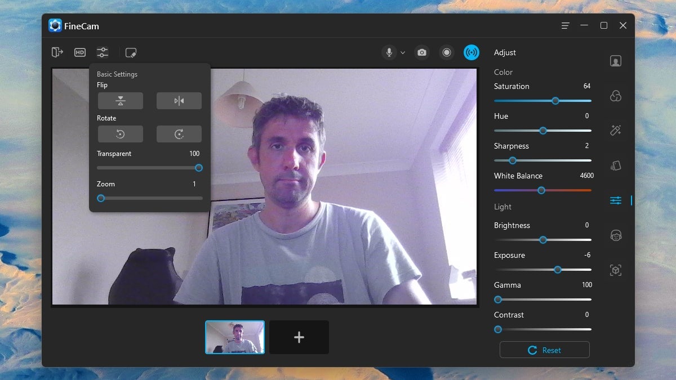
Task: Select the exit/output icon in the toolbar
Action: 57,52
